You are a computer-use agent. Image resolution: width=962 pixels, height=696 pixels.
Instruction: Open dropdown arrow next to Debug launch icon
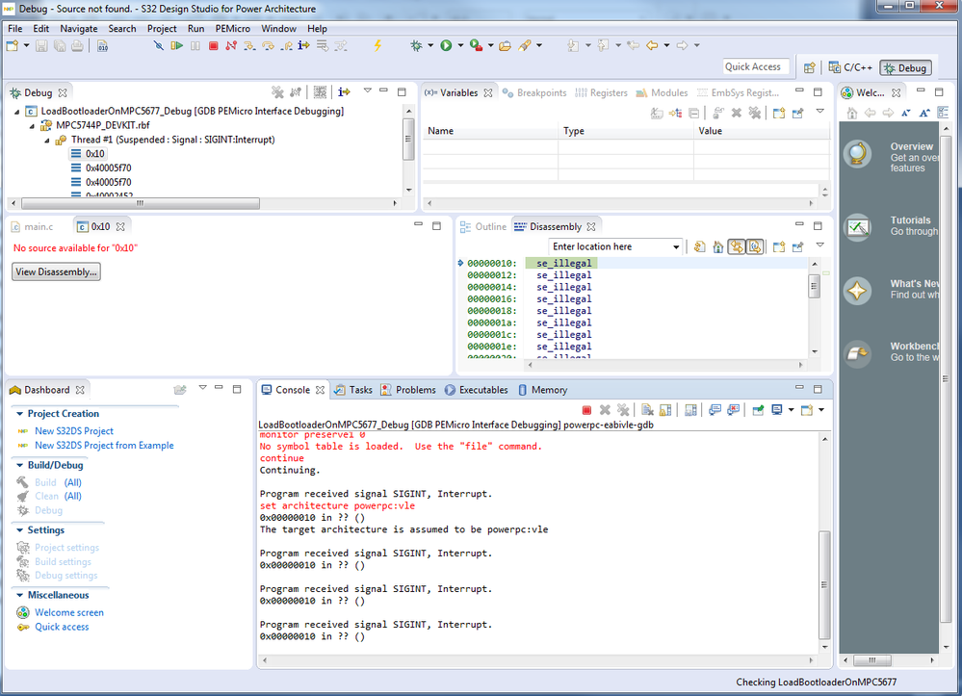pyautogui.click(x=430, y=45)
